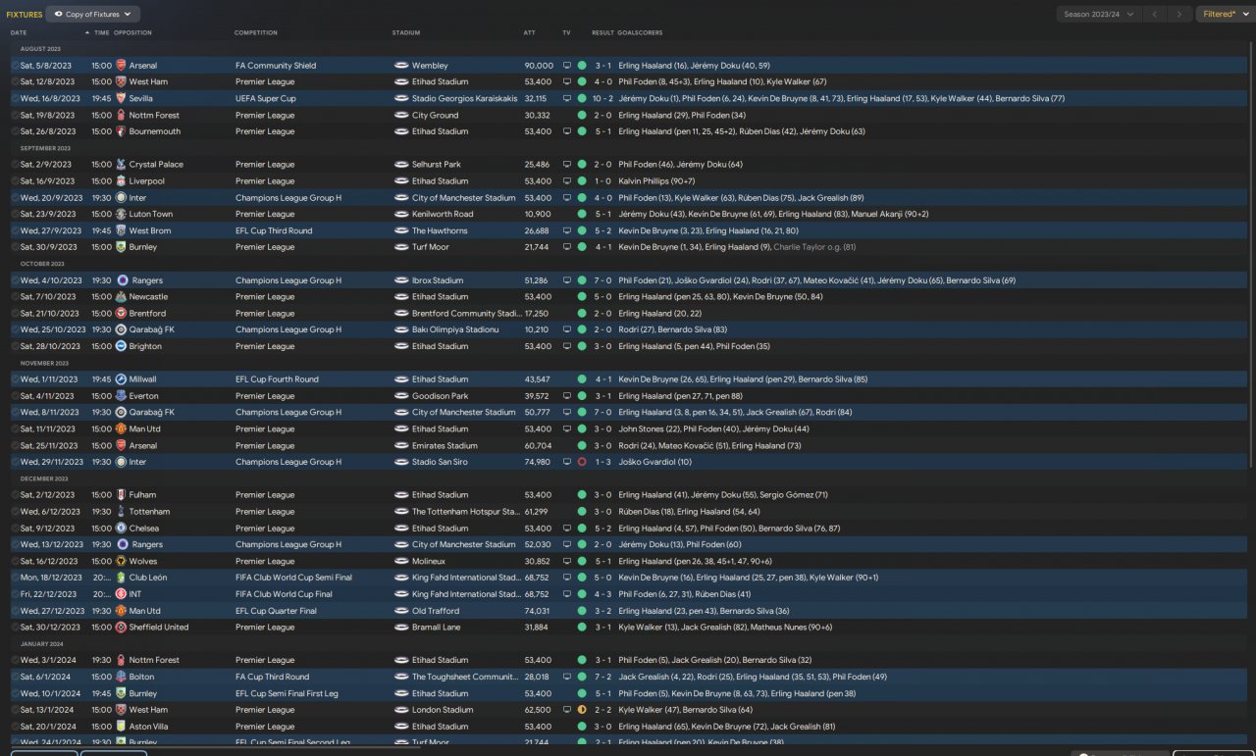Click the Liverpool club badge
Image resolution: width=1256 pixels, height=756 pixels.
[121, 181]
